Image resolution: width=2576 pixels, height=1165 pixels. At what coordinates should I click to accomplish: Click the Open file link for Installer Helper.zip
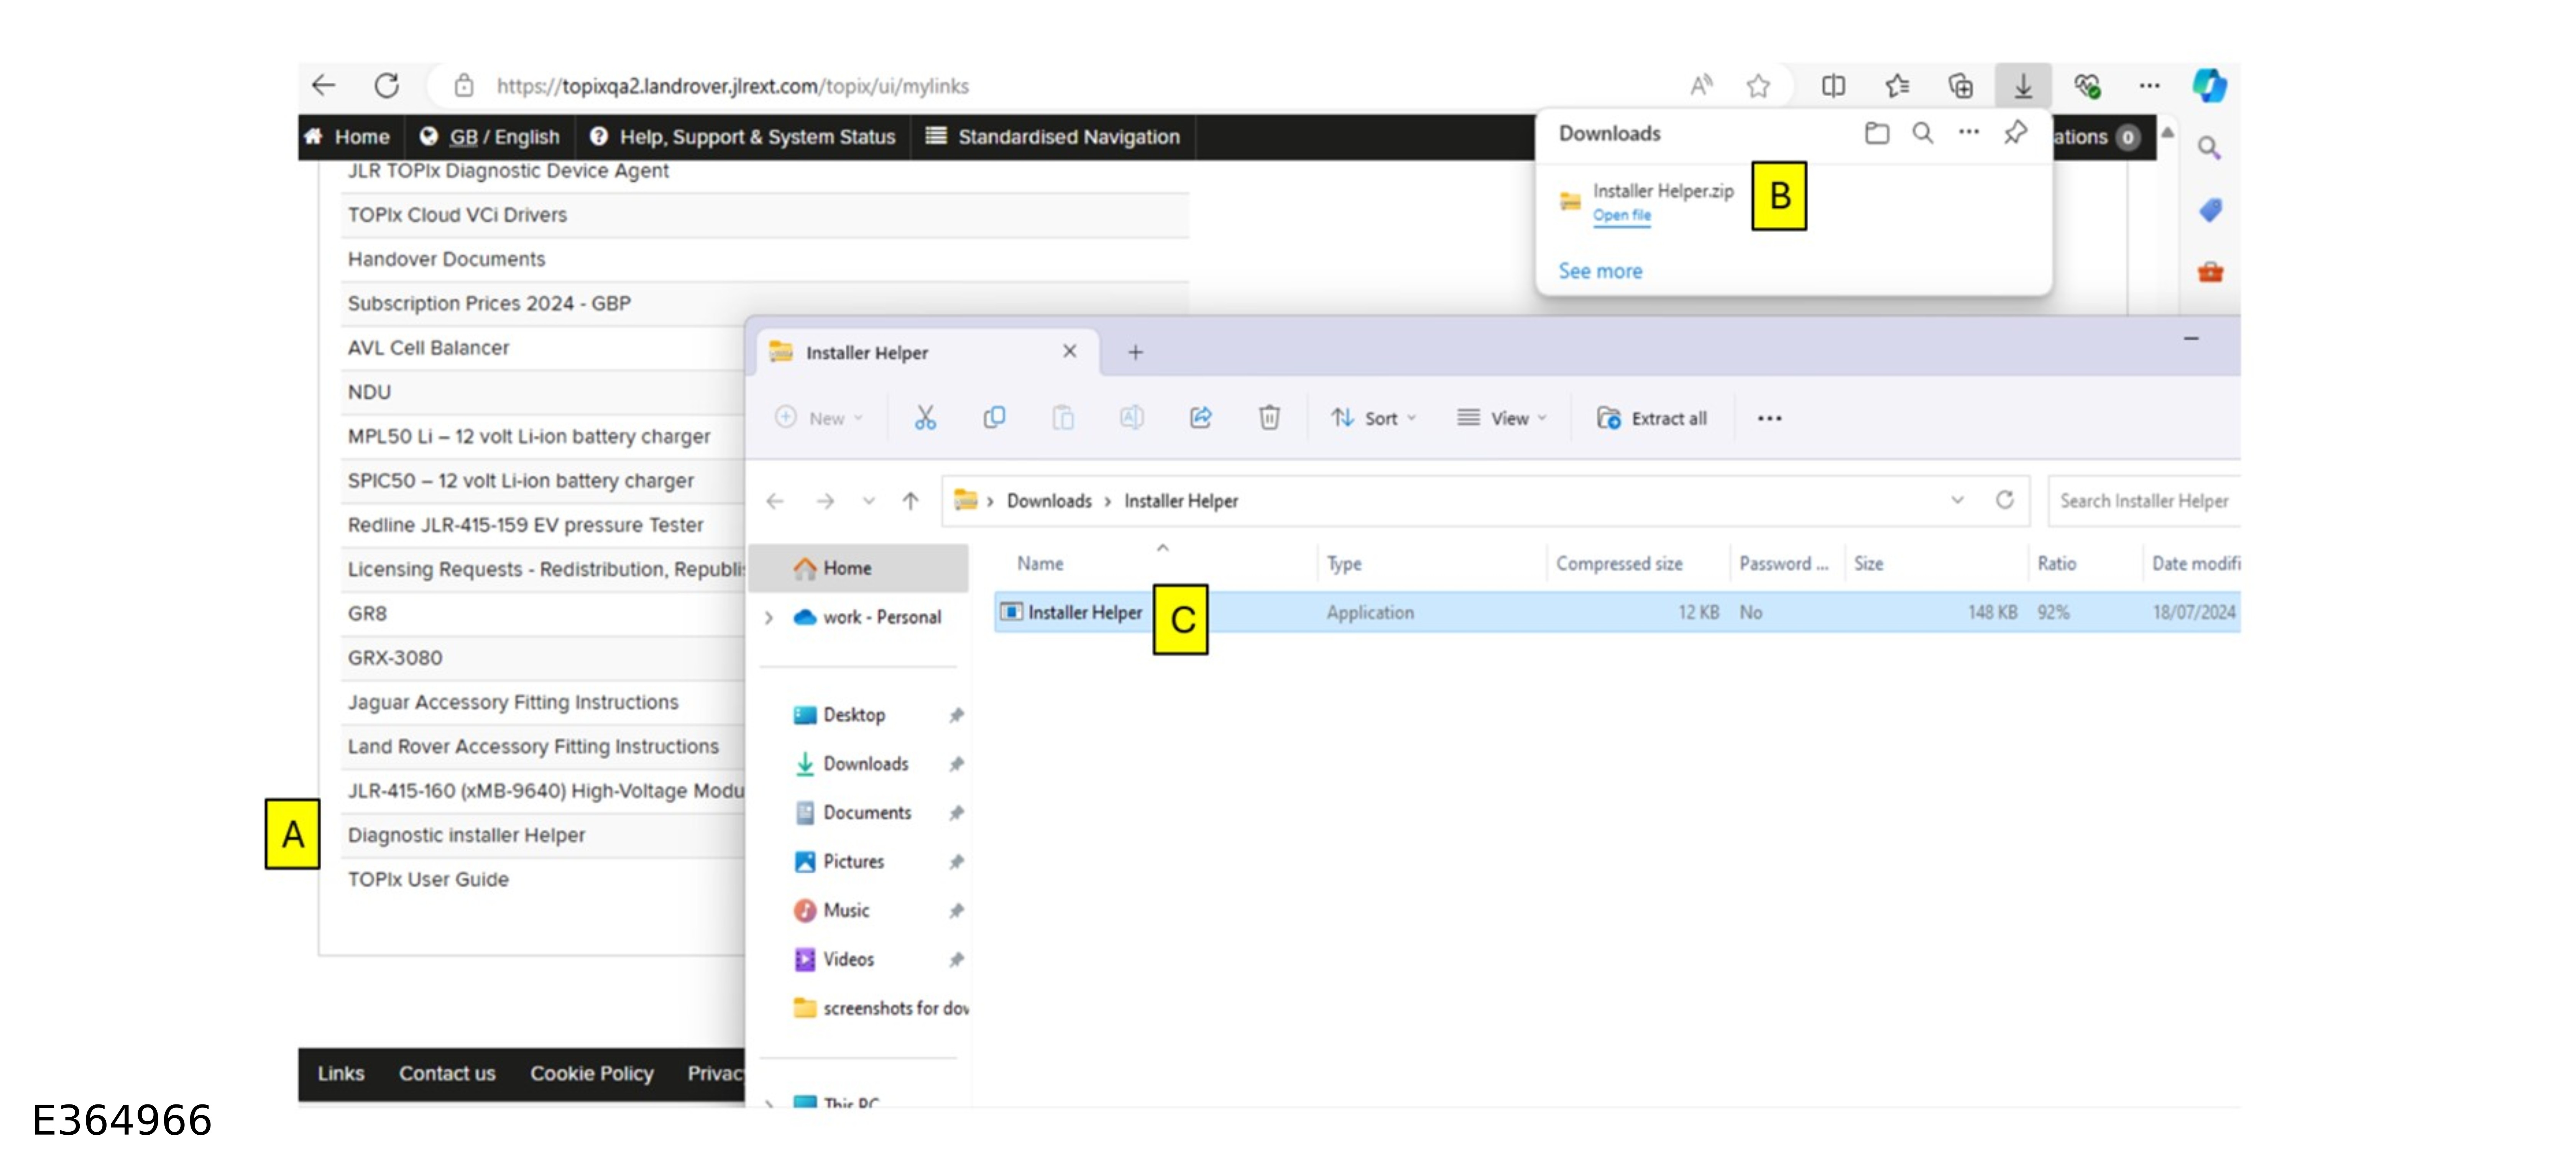(x=1621, y=215)
